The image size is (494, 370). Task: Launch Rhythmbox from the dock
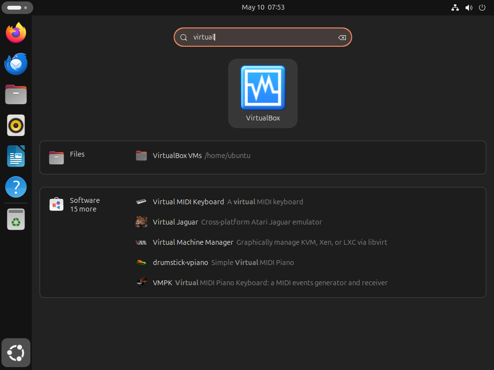click(16, 125)
